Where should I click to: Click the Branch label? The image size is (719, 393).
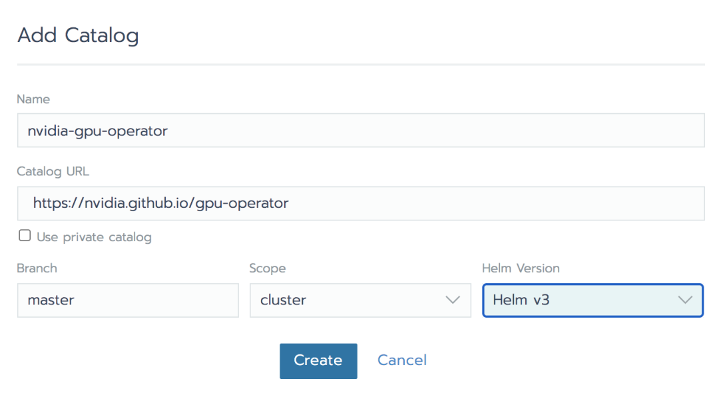click(37, 268)
